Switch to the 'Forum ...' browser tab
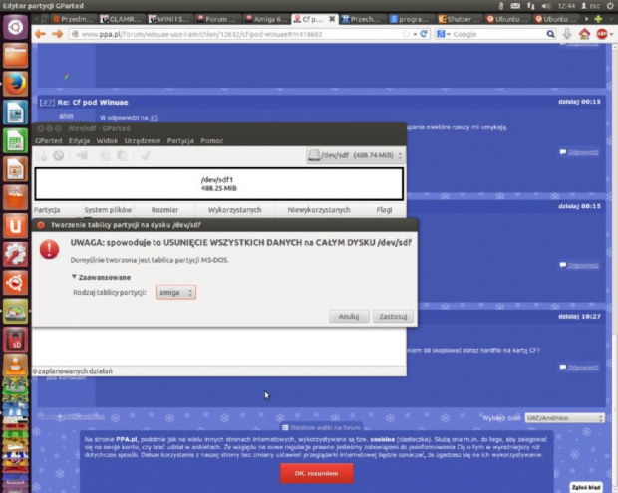The image size is (618, 493). coord(217,19)
